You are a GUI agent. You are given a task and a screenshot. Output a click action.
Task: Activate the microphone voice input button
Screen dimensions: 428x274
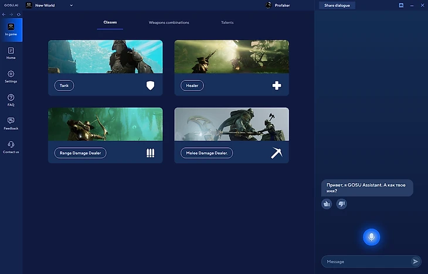pos(371,236)
